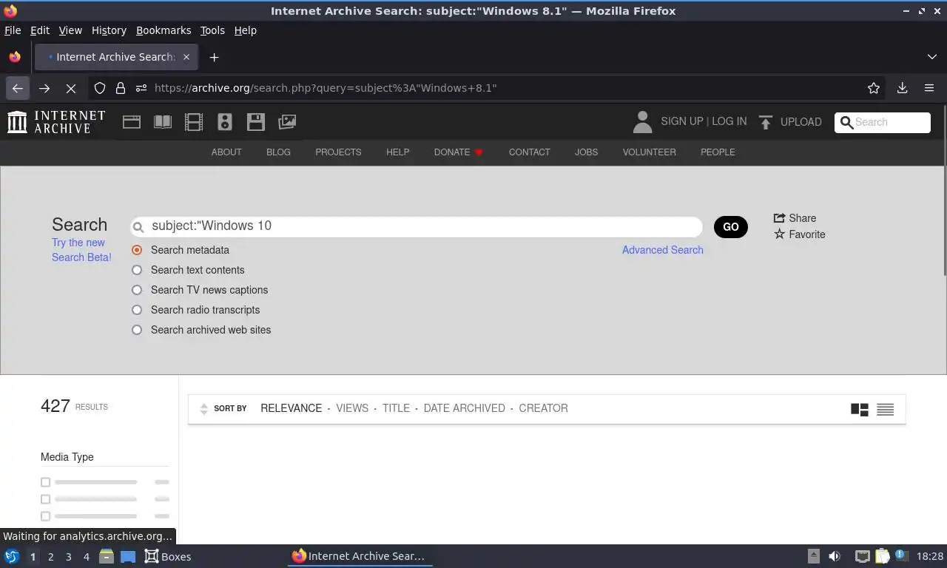
Task: Select Search text contents radio button
Action: (137, 270)
